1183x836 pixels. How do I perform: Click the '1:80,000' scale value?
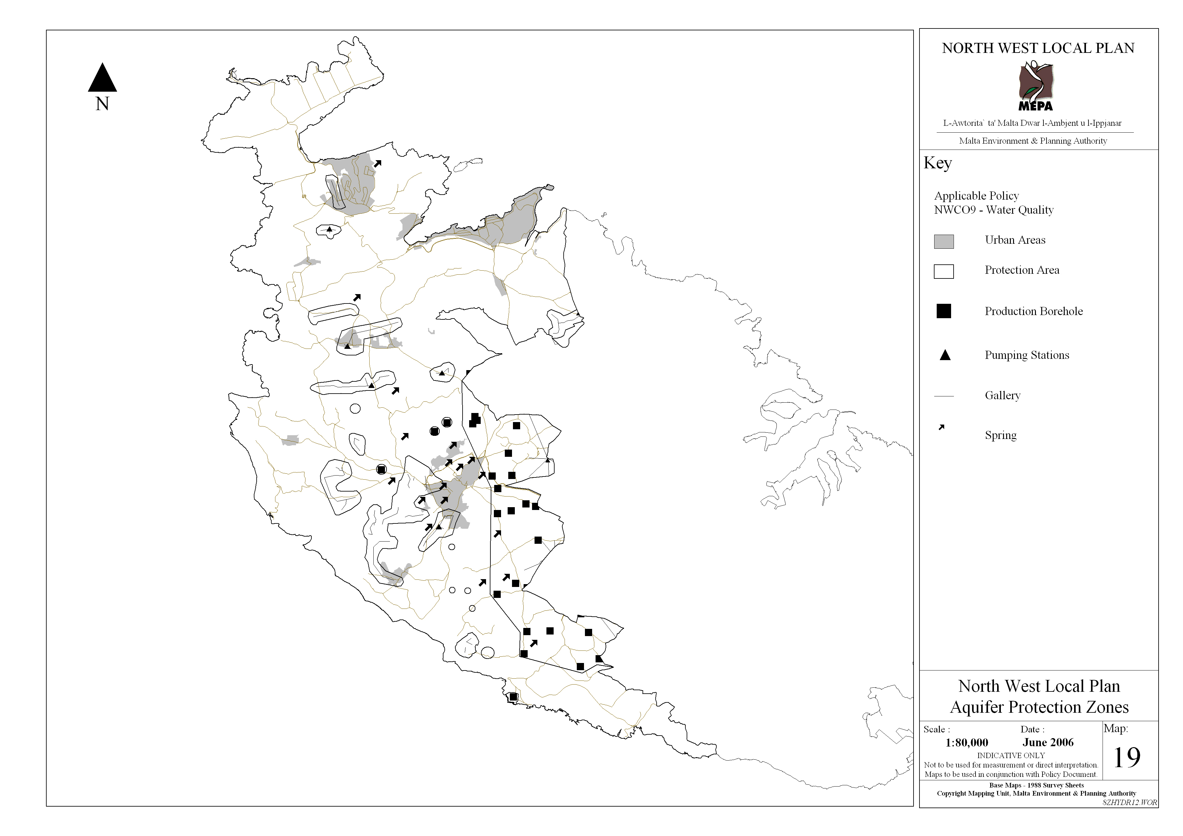967,743
